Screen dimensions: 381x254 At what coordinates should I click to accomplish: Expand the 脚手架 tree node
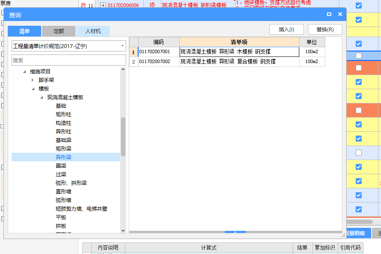pos(33,80)
